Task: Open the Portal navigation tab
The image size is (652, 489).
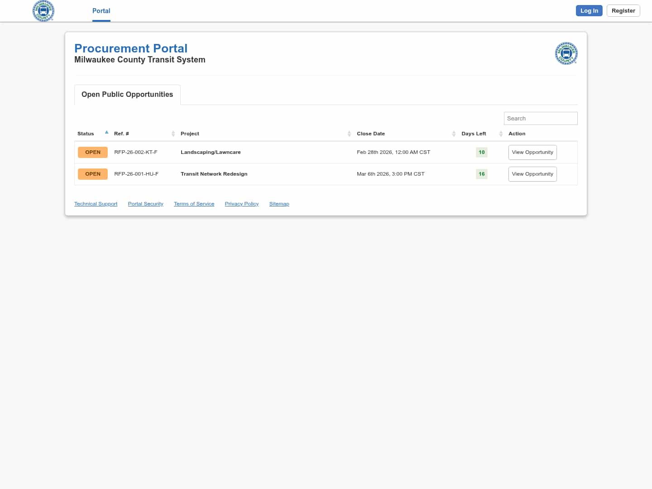Action: click(101, 11)
